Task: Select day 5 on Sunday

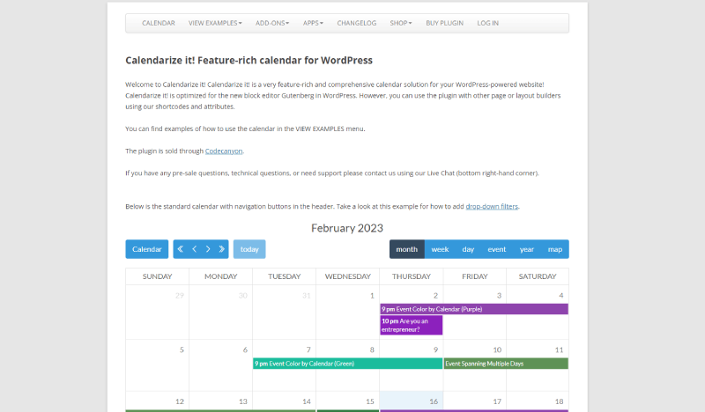Action: 158,365
